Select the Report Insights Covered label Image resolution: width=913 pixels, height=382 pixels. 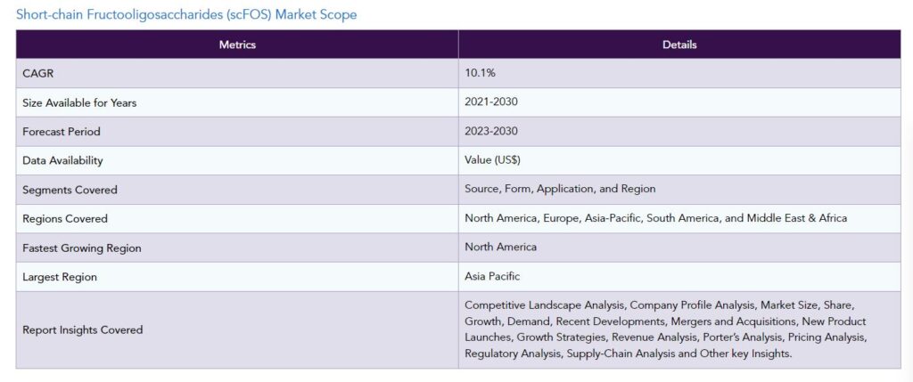[x=82, y=329]
